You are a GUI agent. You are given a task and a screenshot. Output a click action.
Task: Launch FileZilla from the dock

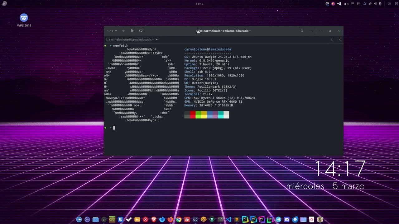pyautogui.click(x=187, y=219)
